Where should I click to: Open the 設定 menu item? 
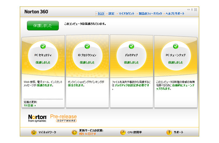point(111,14)
